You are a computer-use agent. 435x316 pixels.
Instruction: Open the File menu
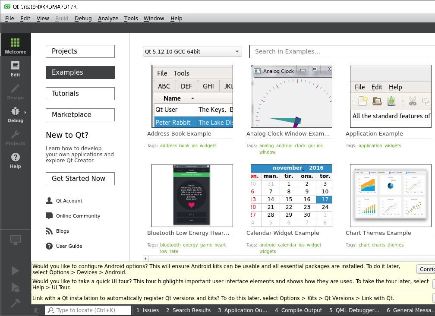pos(9,18)
